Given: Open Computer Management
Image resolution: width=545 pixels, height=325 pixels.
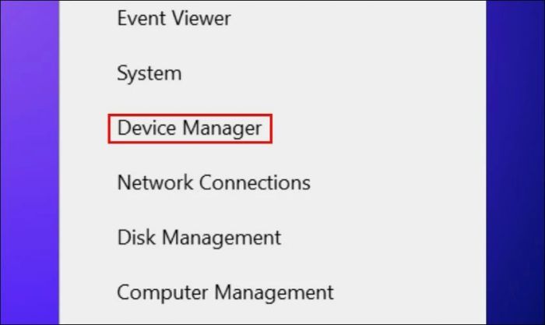Looking at the screenshot, I should click(x=225, y=292).
